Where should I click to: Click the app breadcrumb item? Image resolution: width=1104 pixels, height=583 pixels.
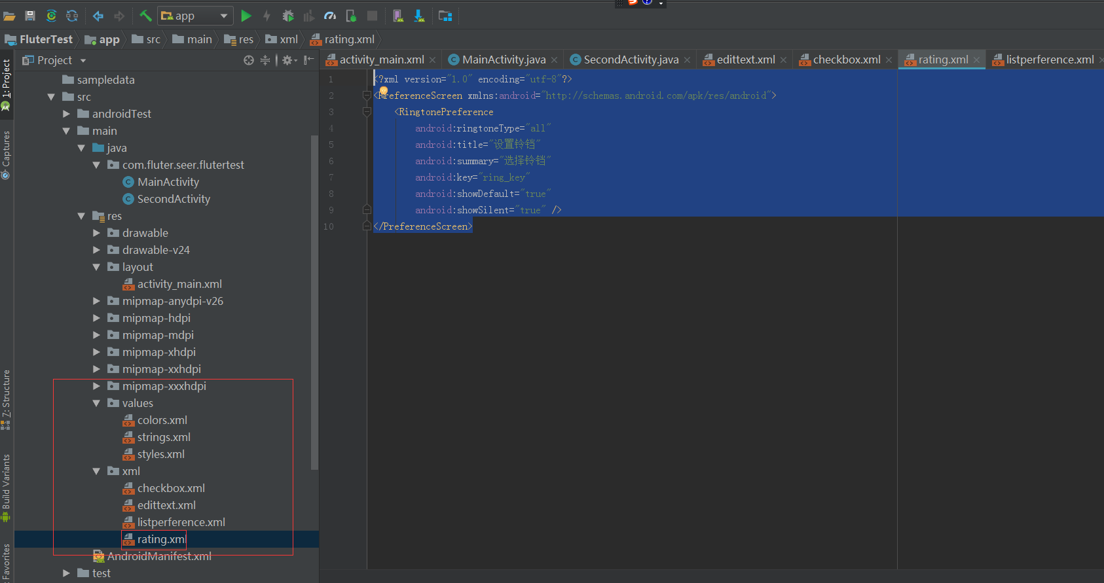(102, 39)
